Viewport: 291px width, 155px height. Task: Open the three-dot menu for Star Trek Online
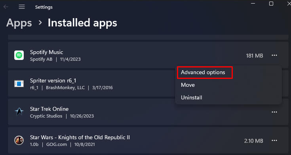274,112
